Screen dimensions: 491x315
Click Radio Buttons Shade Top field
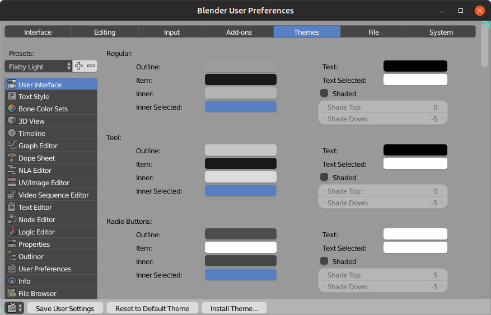[x=382, y=275]
